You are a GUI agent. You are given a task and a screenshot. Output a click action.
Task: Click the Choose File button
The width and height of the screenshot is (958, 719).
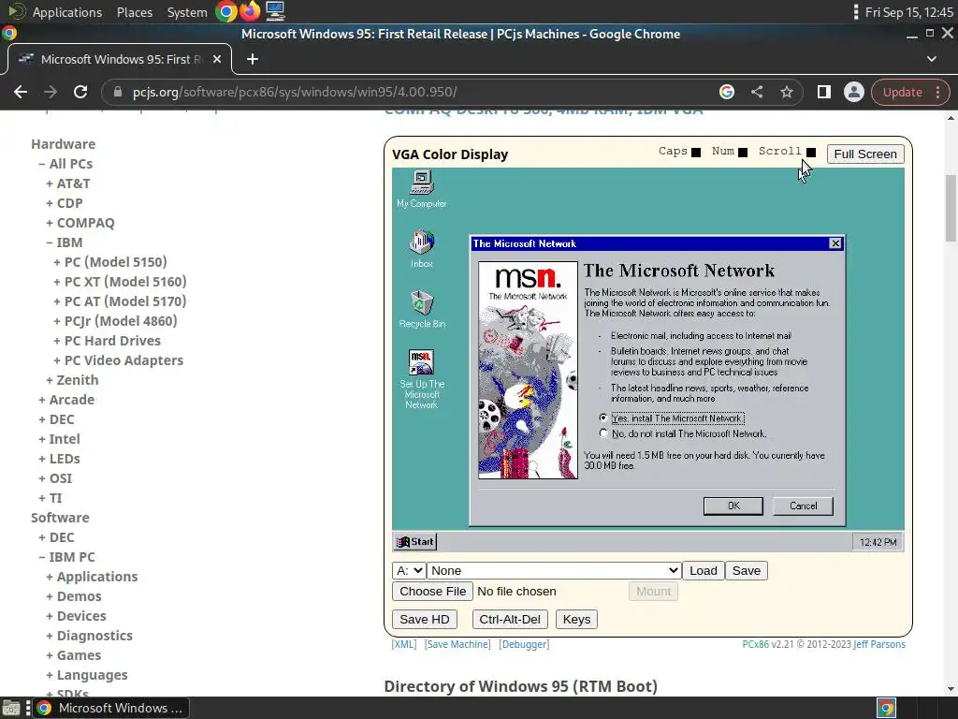coord(432,592)
